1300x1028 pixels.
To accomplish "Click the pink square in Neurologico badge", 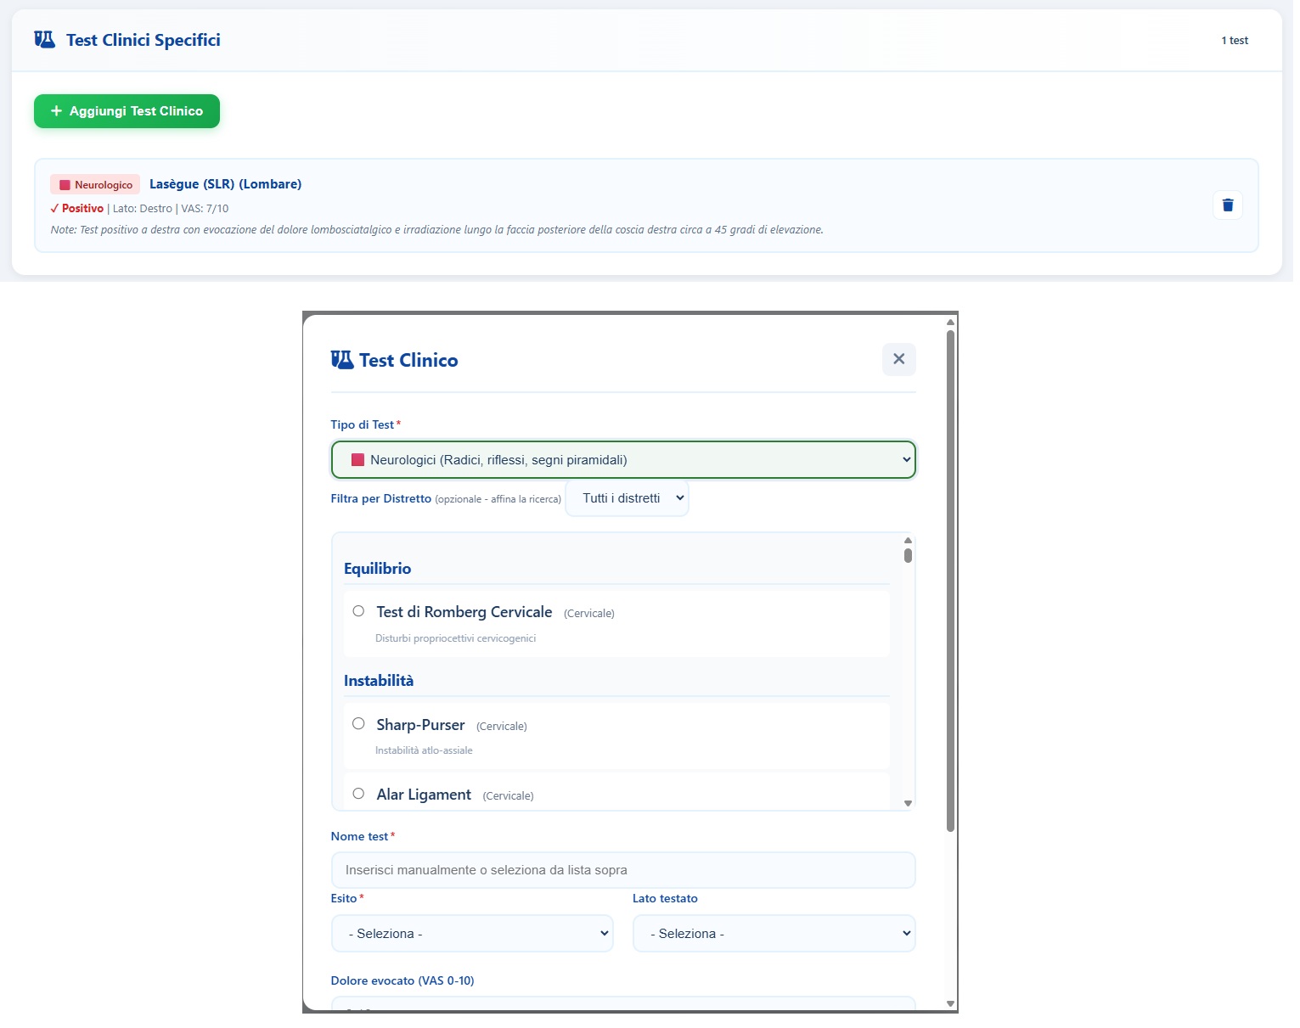I will point(65,184).
